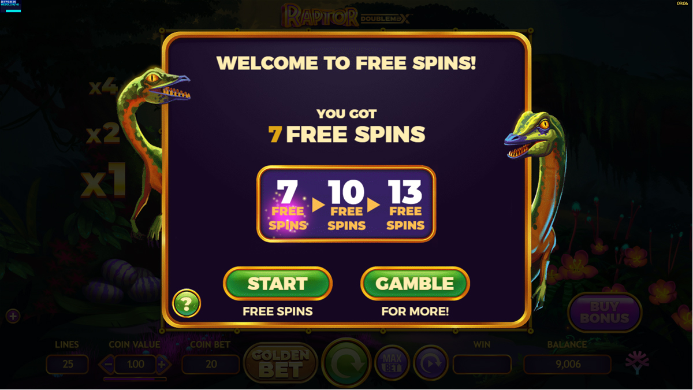Toggle the Golden Bet button

pyautogui.click(x=281, y=363)
